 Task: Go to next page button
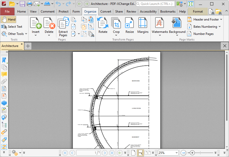click(105, 153)
